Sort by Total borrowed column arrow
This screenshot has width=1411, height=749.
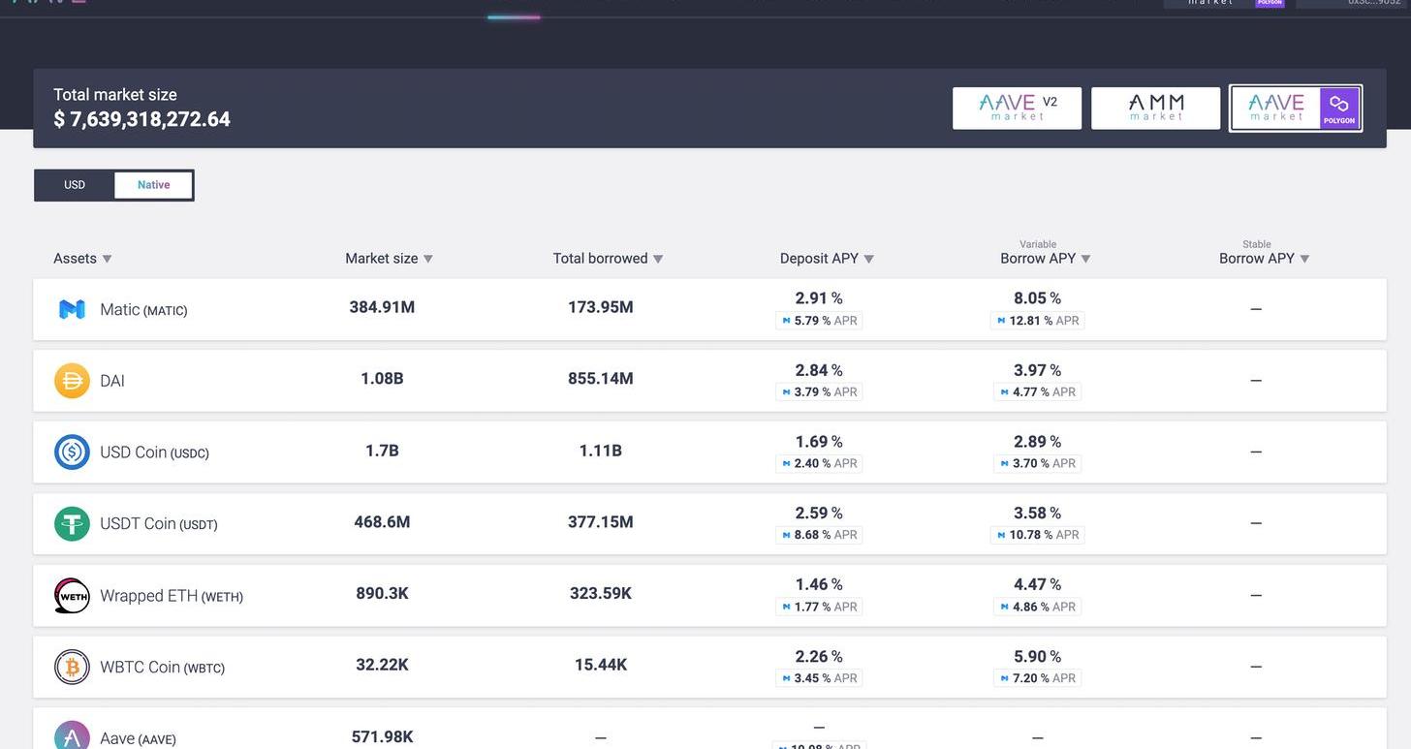click(658, 259)
